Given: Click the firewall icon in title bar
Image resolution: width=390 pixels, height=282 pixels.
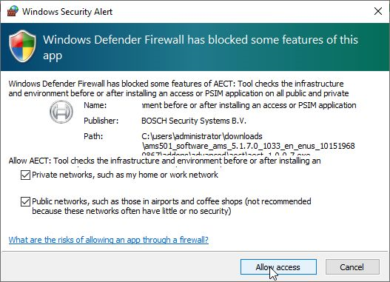Looking at the screenshot, I should pyautogui.click(x=13, y=11).
